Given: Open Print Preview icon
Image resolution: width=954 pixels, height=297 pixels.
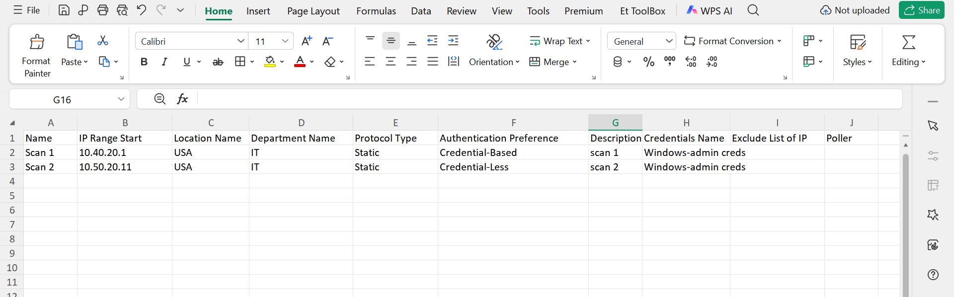Looking at the screenshot, I should coord(122,10).
